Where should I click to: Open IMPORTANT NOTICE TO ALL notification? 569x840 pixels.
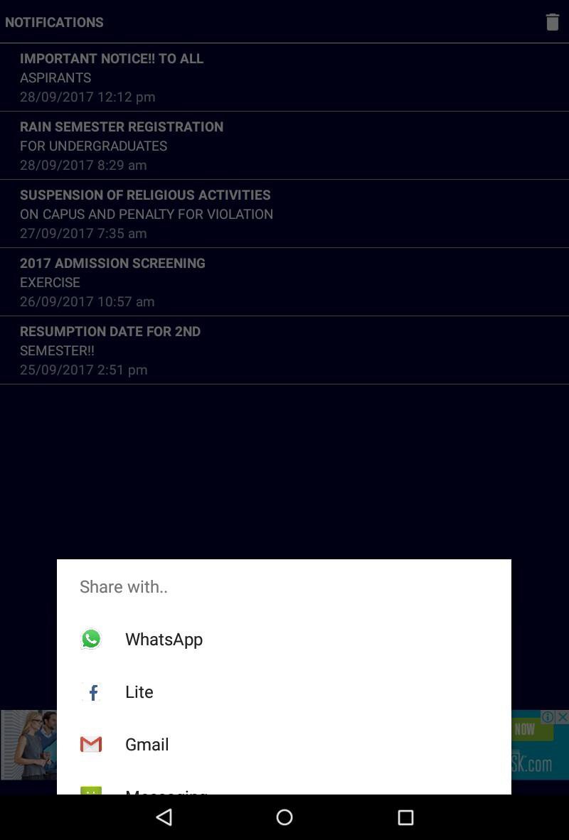coord(112,77)
